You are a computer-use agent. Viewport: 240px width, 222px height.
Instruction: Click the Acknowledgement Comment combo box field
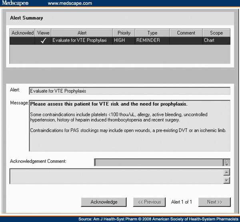coord(158,162)
